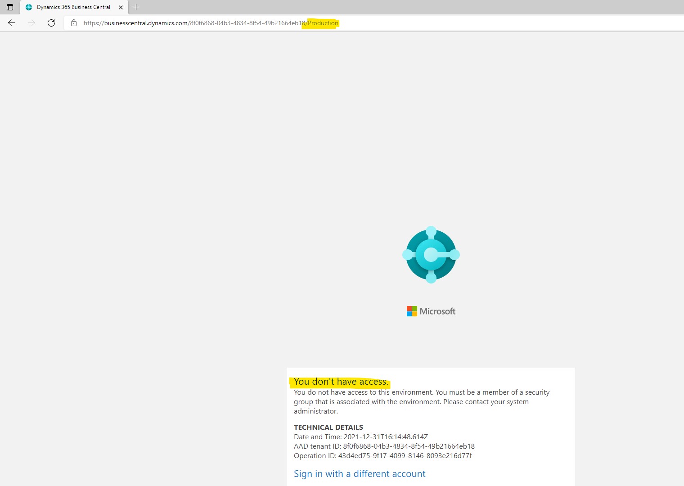Click the address bar URL field
The height and width of the screenshot is (486, 684).
(x=373, y=23)
